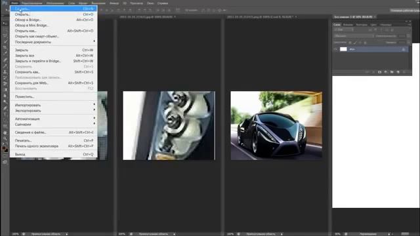Open Последние документы submenu
Viewport: 420px width, 236px height.
tap(54, 42)
